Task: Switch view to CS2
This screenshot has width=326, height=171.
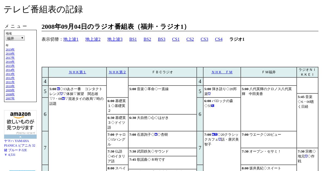Action: [190, 39]
